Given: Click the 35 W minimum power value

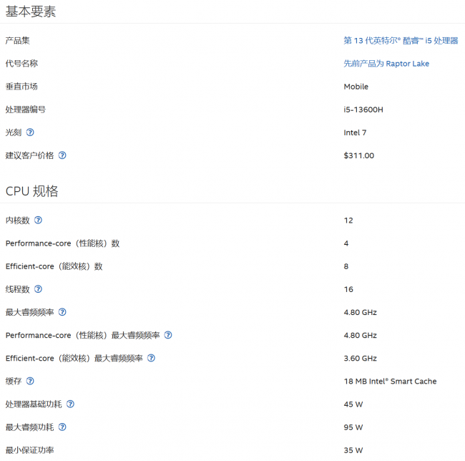Looking at the screenshot, I should point(353,450).
